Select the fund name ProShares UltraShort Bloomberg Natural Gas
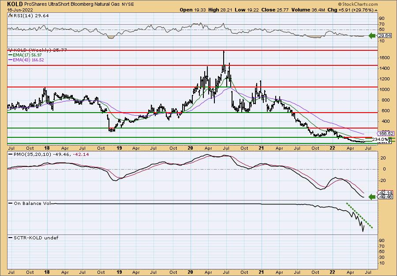397x276 pixels. [x=71, y=4]
